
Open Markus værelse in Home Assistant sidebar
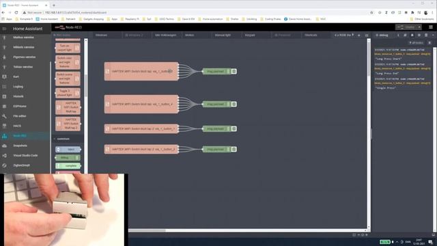point(23,38)
